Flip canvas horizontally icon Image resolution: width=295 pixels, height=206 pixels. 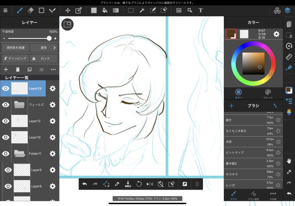click(x=150, y=184)
